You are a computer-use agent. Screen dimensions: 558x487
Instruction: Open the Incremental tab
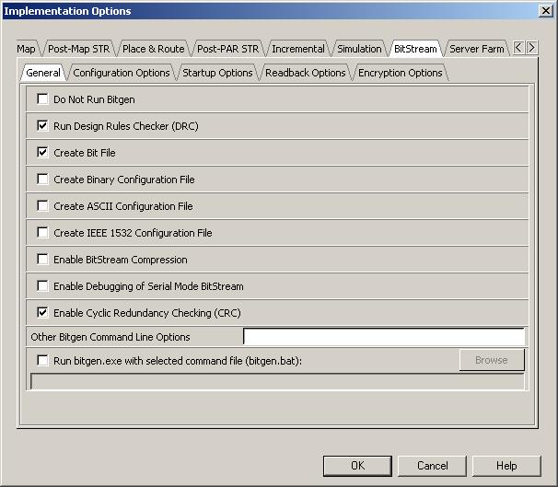click(x=298, y=49)
